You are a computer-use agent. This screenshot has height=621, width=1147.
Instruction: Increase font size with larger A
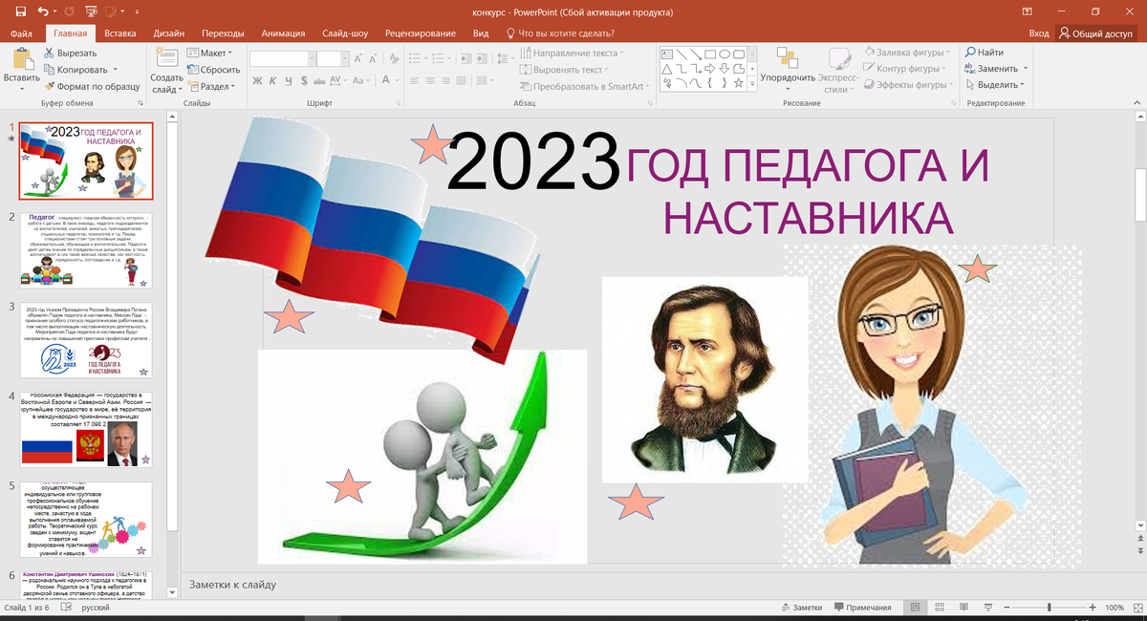[x=359, y=58]
